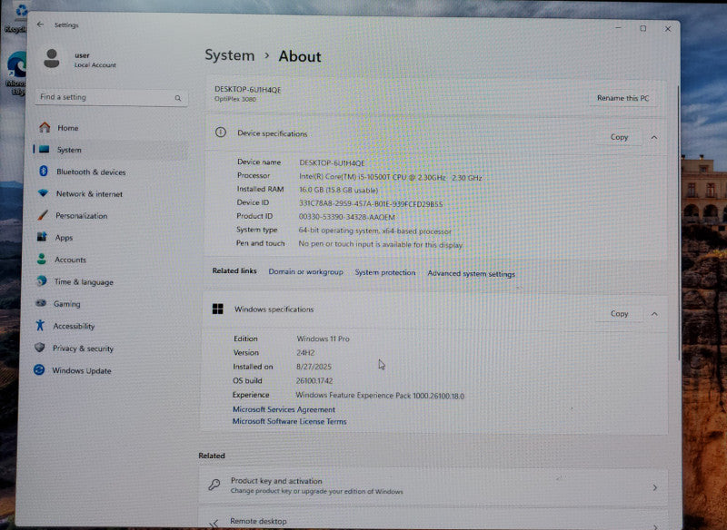This screenshot has height=530, width=727.
Task: Click the search magnifier icon
Action: tap(177, 98)
